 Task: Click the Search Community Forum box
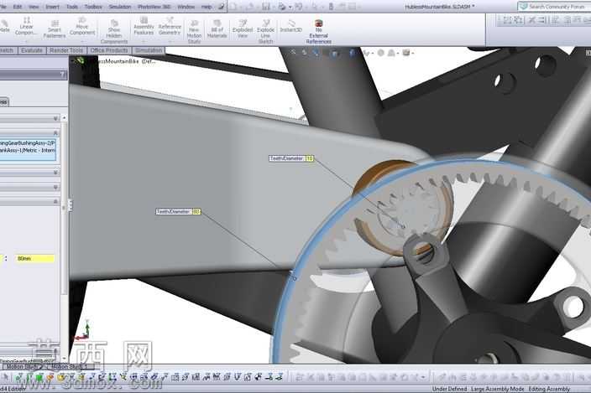click(554, 7)
